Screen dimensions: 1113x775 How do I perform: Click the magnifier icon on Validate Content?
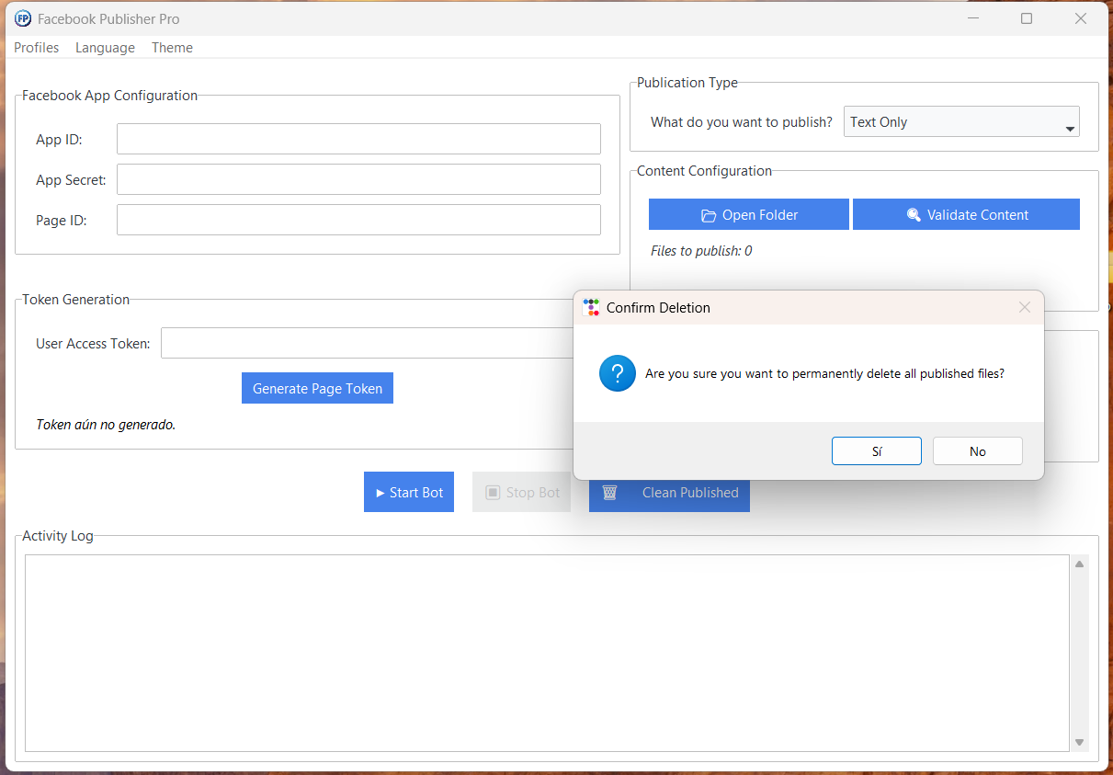[x=914, y=215]
